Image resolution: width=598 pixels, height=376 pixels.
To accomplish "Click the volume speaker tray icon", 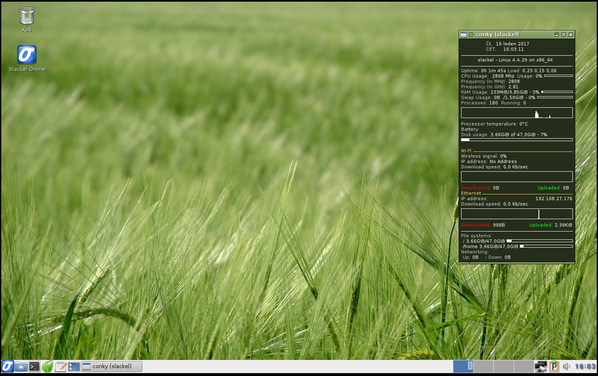I will coord(567,366).
